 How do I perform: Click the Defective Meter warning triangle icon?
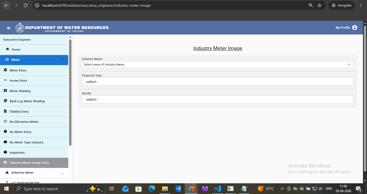point(7,173)
